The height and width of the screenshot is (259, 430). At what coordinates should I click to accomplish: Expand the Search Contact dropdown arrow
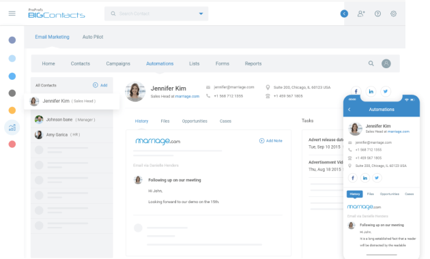tap(201, 14)
